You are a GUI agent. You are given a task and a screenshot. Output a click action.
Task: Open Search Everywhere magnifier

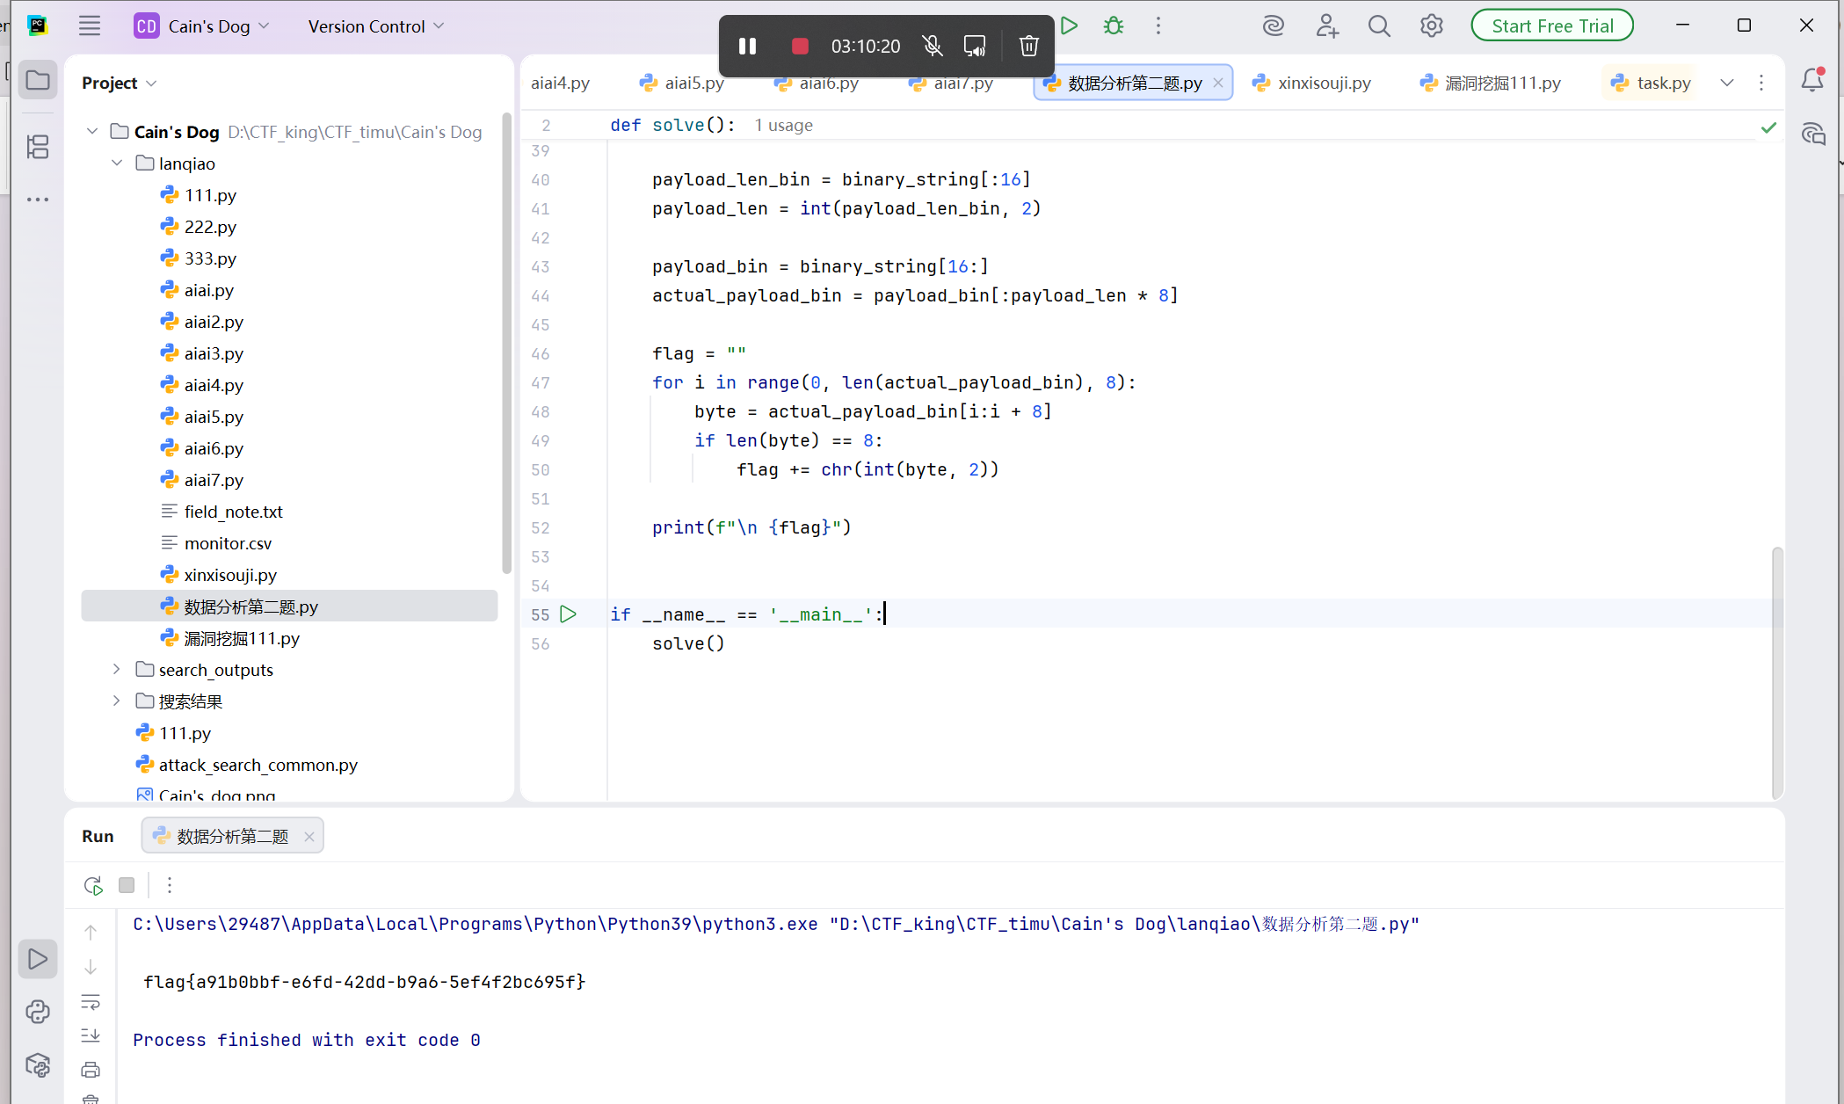pyautogui.click(x=1379, y=25)
